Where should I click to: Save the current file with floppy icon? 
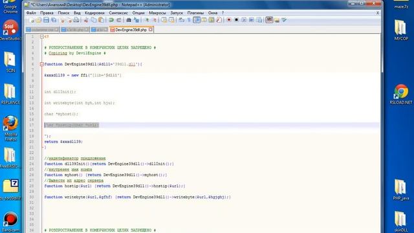[46, 20]
